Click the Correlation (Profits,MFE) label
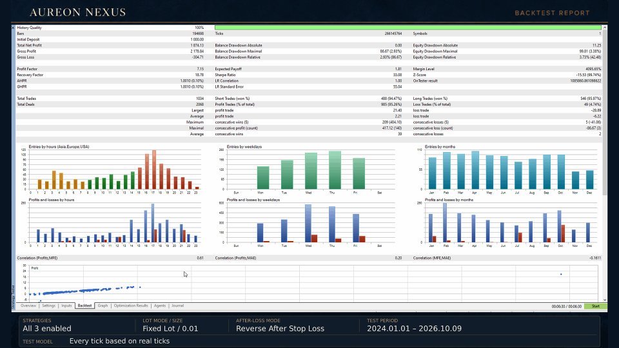 37,258
